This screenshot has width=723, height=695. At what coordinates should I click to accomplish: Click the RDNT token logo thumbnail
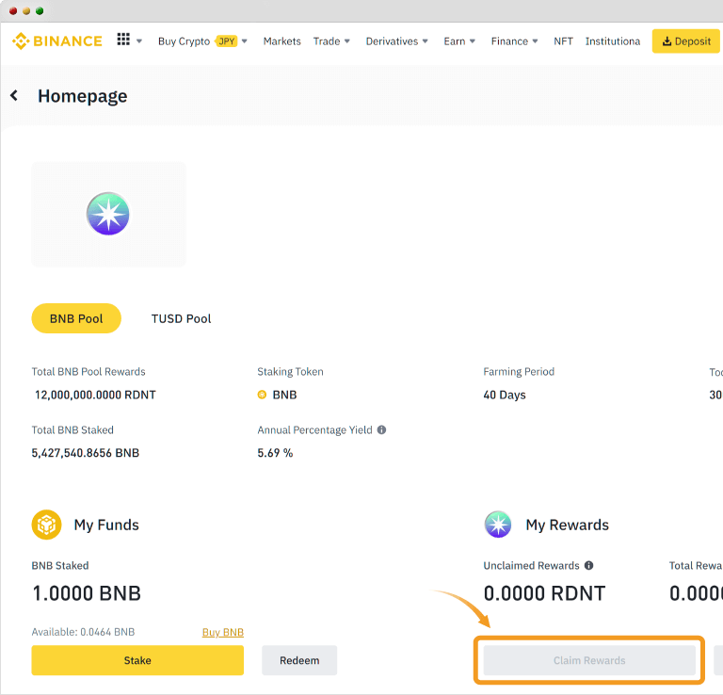pos(108,214)
